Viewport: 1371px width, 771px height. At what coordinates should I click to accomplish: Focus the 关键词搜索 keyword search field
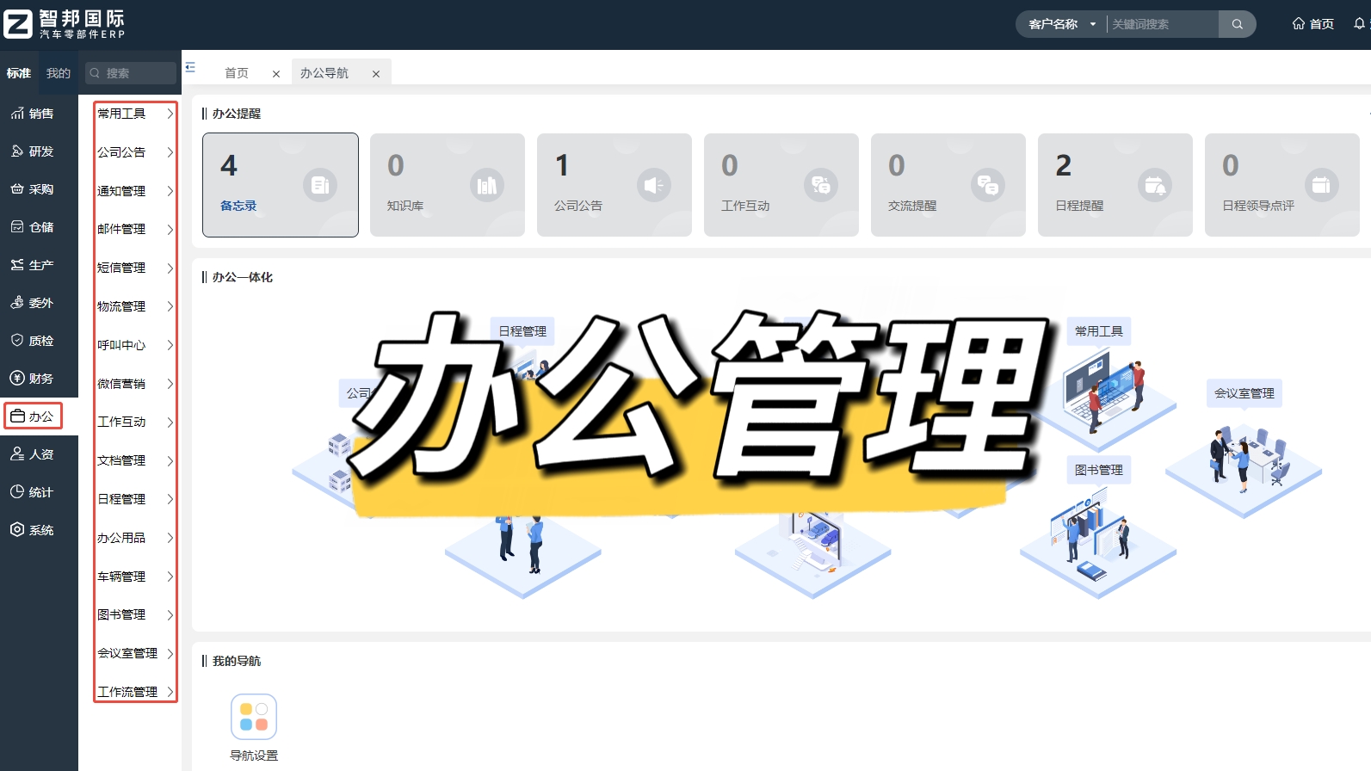[1163, 24]
